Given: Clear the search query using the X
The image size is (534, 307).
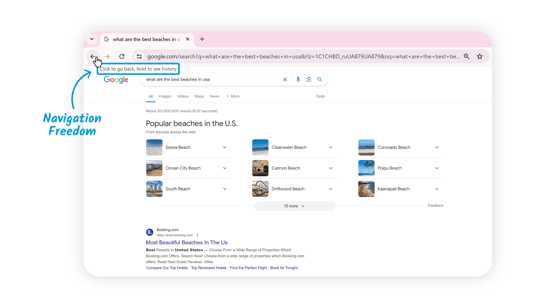Looking at the screenshot, I should (x=285, y=79).
